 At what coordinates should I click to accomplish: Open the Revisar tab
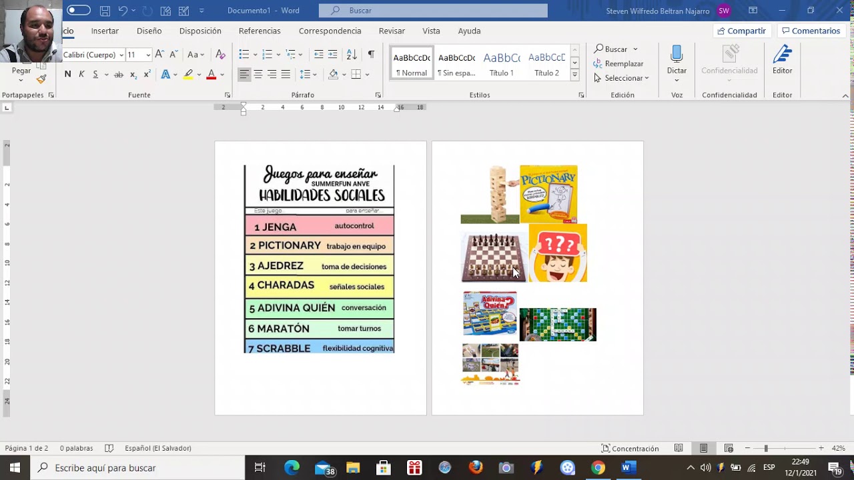coord(392,31)
